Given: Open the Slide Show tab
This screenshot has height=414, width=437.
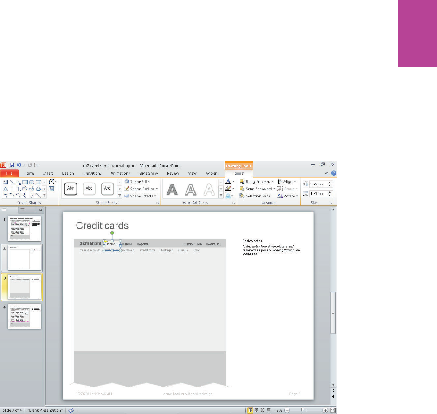Looking at the screenshot, I should (148, 173).
